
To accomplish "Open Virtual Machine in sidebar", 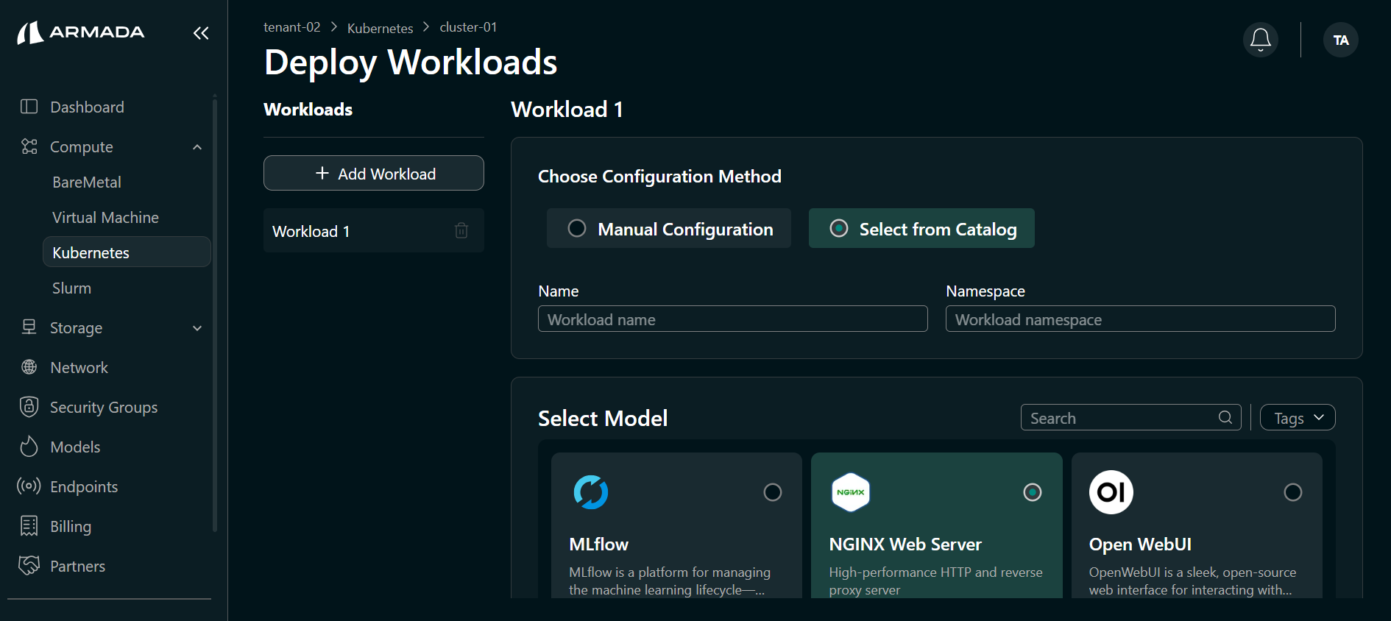I will tap(105, 217).
